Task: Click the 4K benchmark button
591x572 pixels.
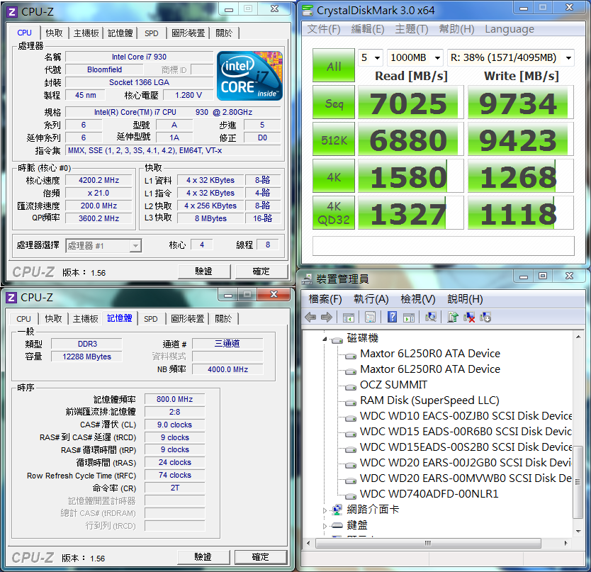Action: 334,176
